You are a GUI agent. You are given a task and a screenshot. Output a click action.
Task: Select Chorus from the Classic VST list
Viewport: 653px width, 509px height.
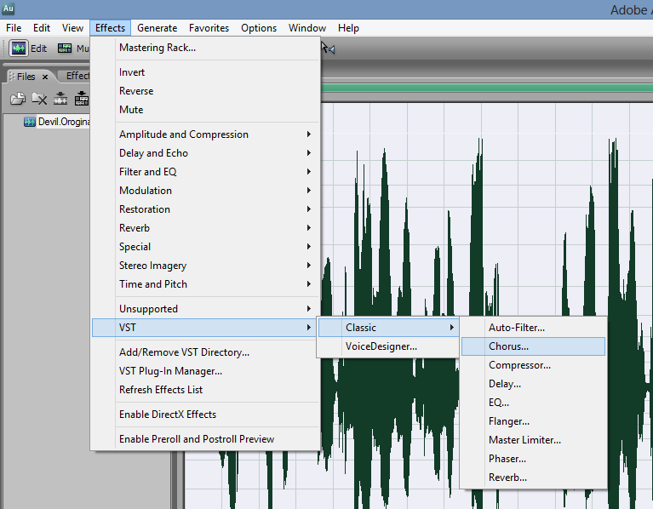tap(508, 346)
